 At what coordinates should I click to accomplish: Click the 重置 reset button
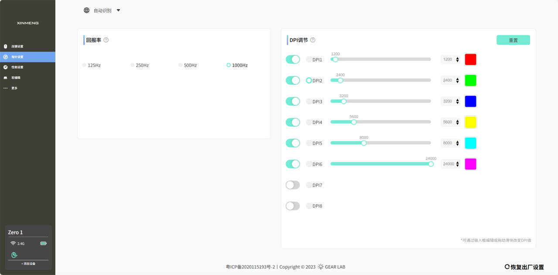(x=513, y=40)
